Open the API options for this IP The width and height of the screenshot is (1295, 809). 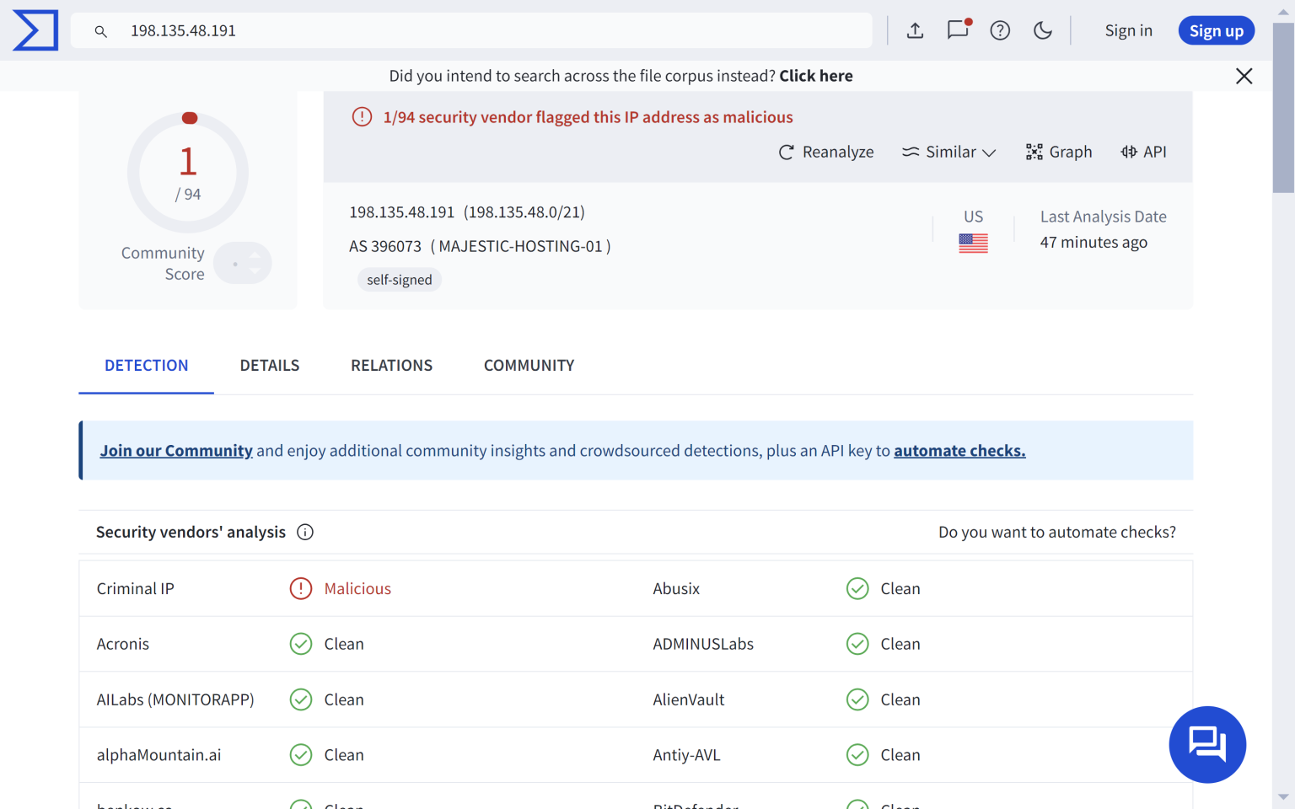pos(1143,152)
